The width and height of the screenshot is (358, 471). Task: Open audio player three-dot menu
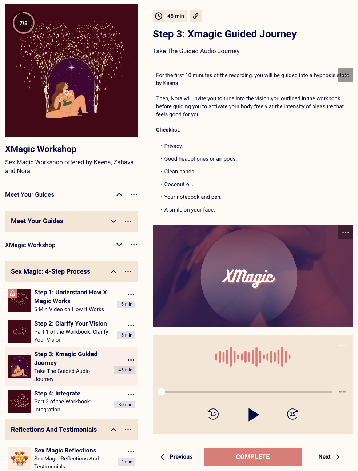tap(343, 346)
